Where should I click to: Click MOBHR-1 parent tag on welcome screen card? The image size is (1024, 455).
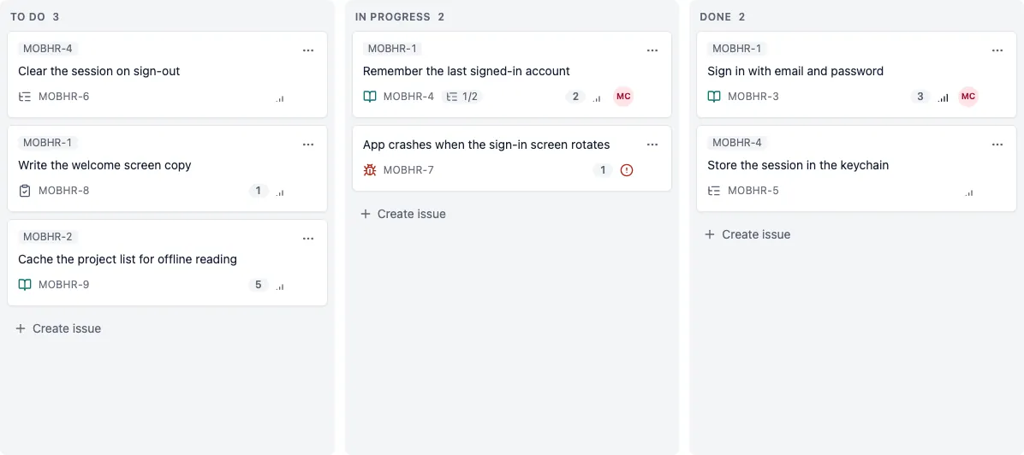(48, 142)
